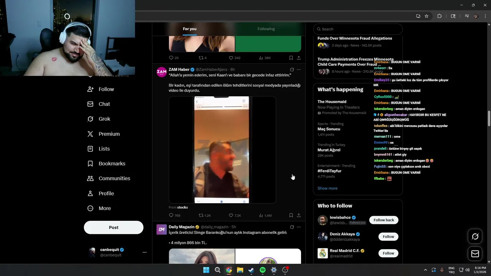Open the Chat page from sidebar
The image size is (491, 276).
tap(99, 104)
